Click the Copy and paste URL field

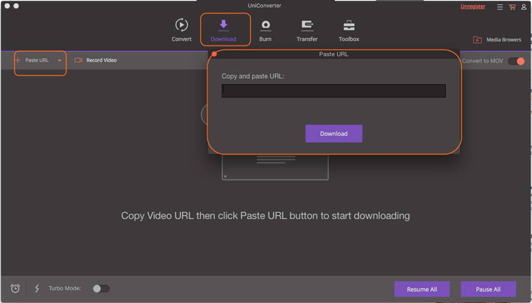click(x=334, y=91)
